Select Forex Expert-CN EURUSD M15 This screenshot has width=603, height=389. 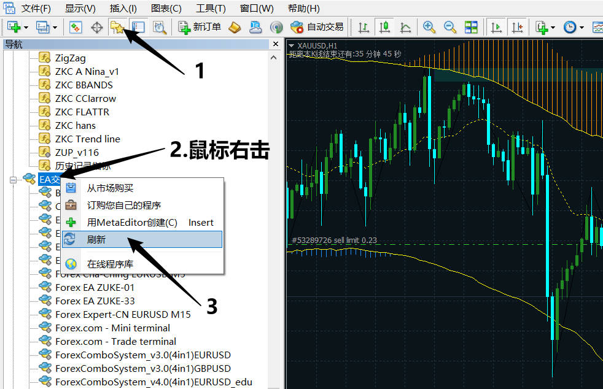[x=123, y=314]
